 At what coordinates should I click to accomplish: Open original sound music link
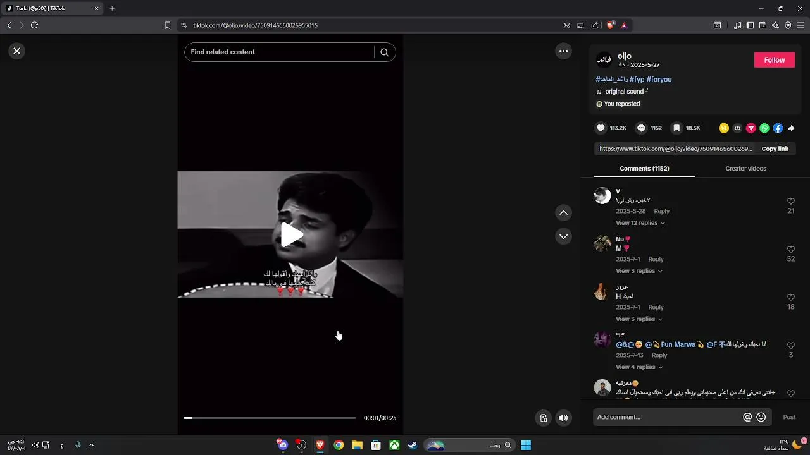pos(622,92)
